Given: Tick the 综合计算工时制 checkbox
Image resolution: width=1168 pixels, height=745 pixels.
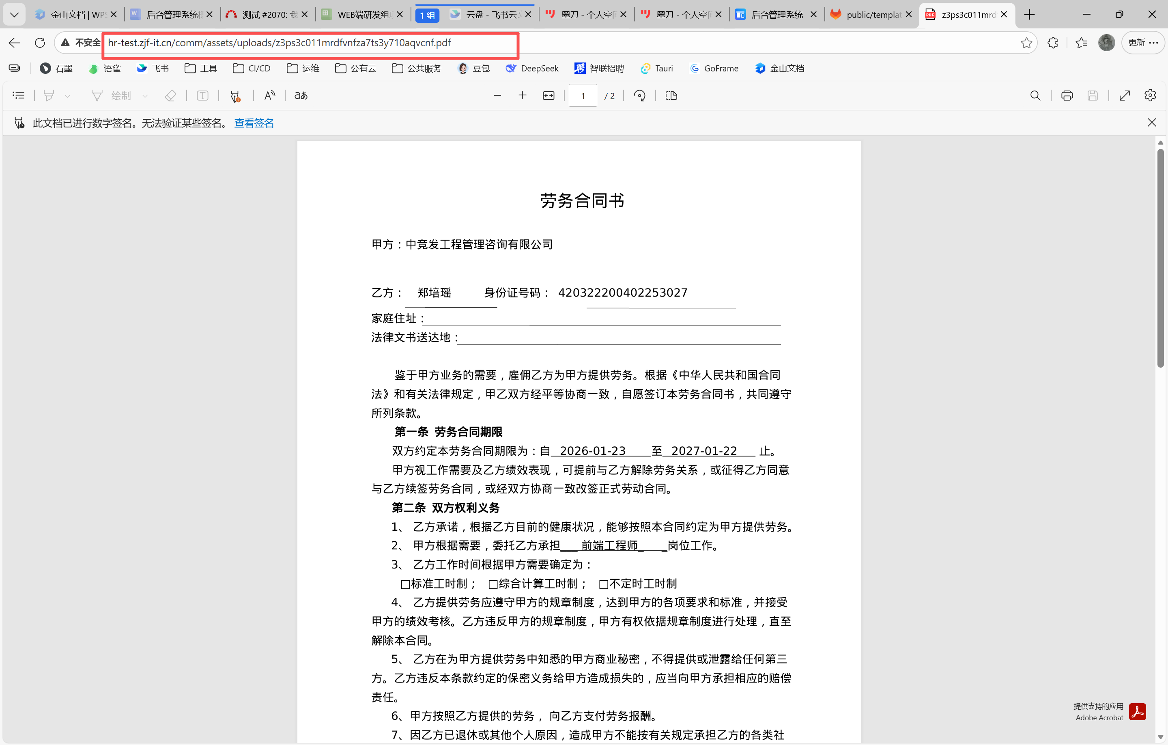Looking at the screenshot, I should (493, 584).
